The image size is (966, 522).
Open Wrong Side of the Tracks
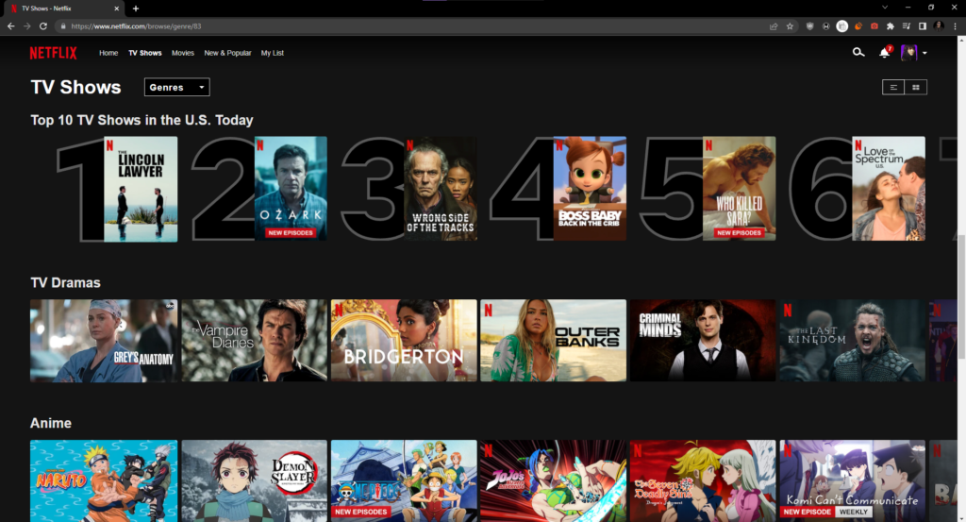pos(441,189)
